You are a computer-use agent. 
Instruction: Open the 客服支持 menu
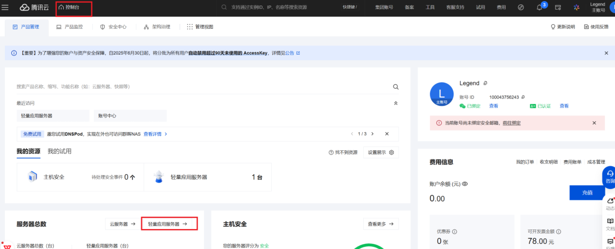click(x=455, y=7)
